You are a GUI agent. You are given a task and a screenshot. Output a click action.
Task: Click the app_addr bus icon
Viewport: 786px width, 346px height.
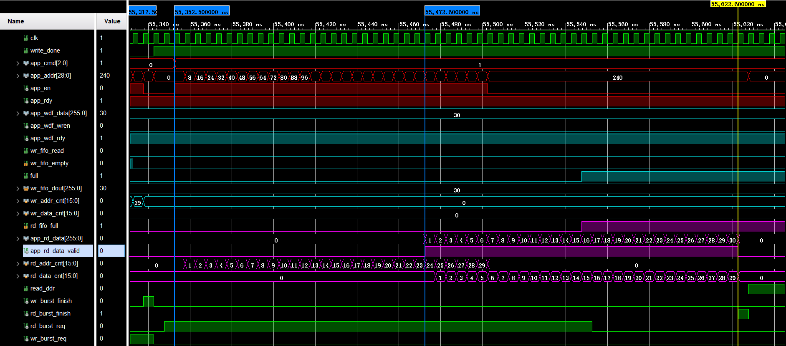click(26, 76)
